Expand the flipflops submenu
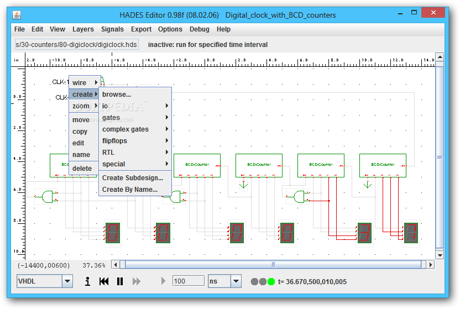 pos(135,141)
